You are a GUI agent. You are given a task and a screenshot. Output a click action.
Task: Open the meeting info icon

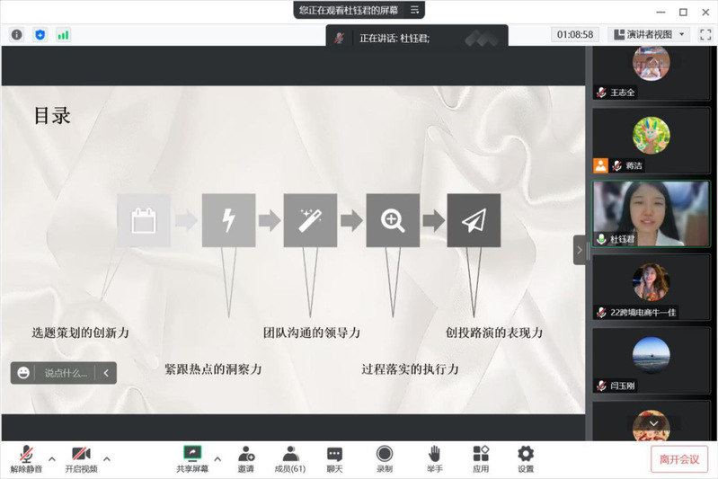click(17, 35)
